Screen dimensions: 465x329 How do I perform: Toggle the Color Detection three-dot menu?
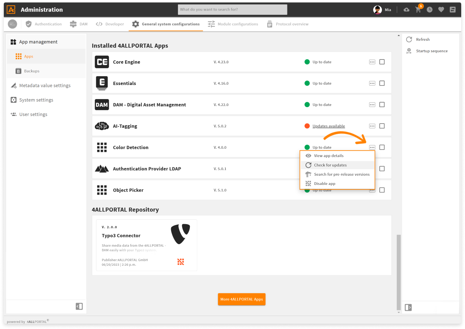(372, 148)
